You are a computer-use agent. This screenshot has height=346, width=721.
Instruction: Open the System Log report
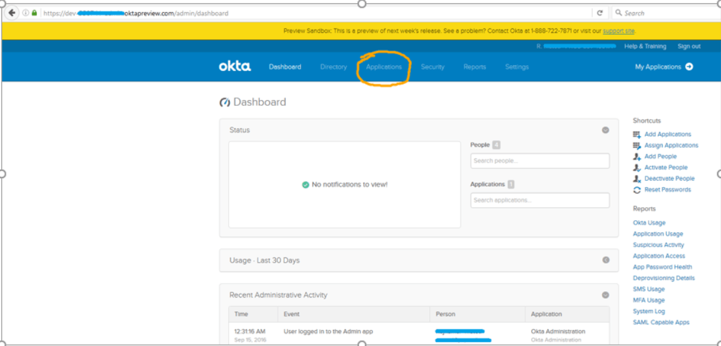(649, 311)
